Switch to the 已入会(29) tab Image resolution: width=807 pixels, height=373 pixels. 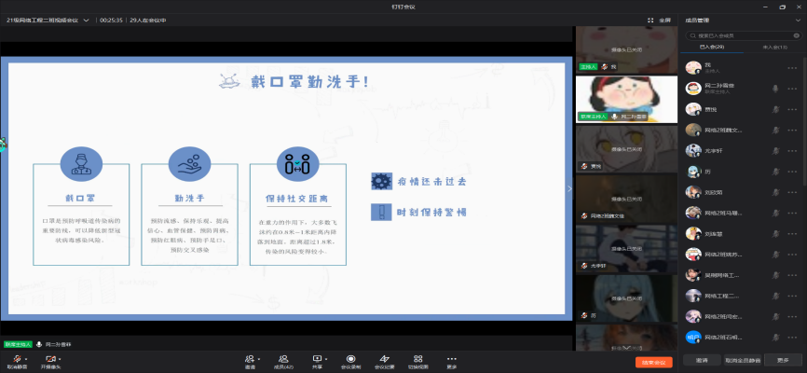(712, 47)
